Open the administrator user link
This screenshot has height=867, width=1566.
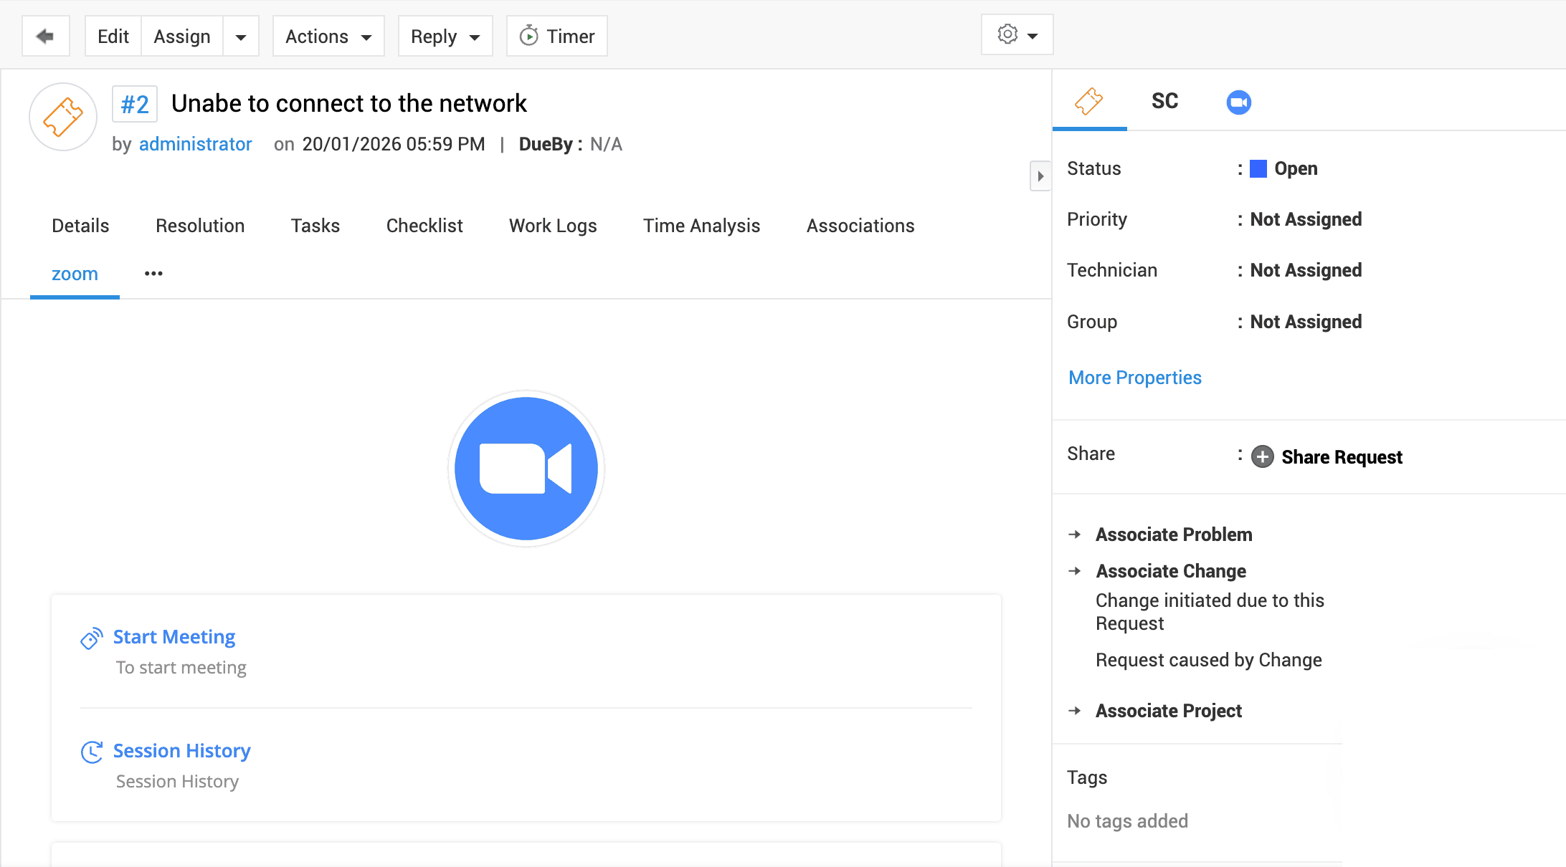pyautogui.click(x=195, y=144)
